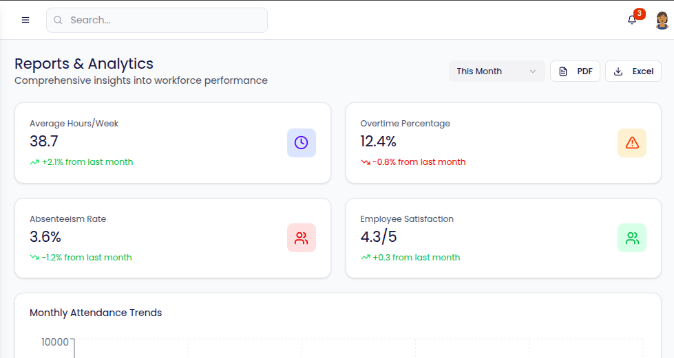
Task: Select the Overtime Percentage card
Action: tap(503, 143)
